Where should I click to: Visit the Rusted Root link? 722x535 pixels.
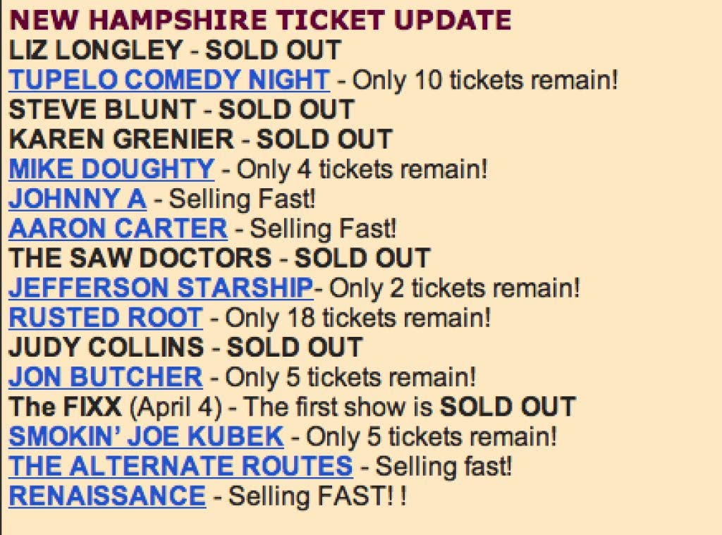106,318
